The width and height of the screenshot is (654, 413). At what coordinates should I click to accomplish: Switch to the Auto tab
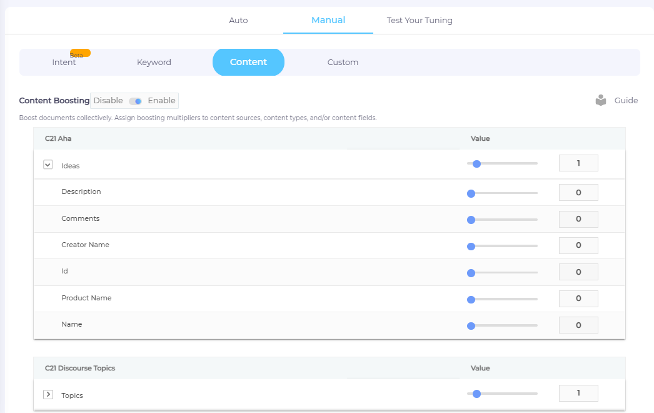click(238, 21)
